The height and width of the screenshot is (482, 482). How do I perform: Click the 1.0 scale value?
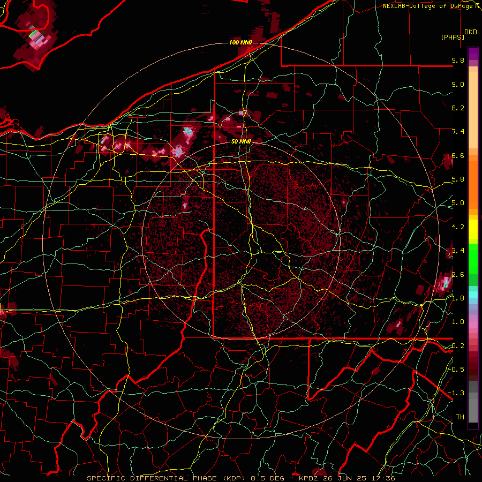coord(458,322)
